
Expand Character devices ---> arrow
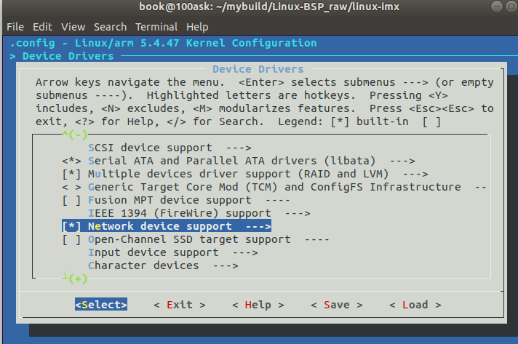pyautogui.click(x=226, y=265)
